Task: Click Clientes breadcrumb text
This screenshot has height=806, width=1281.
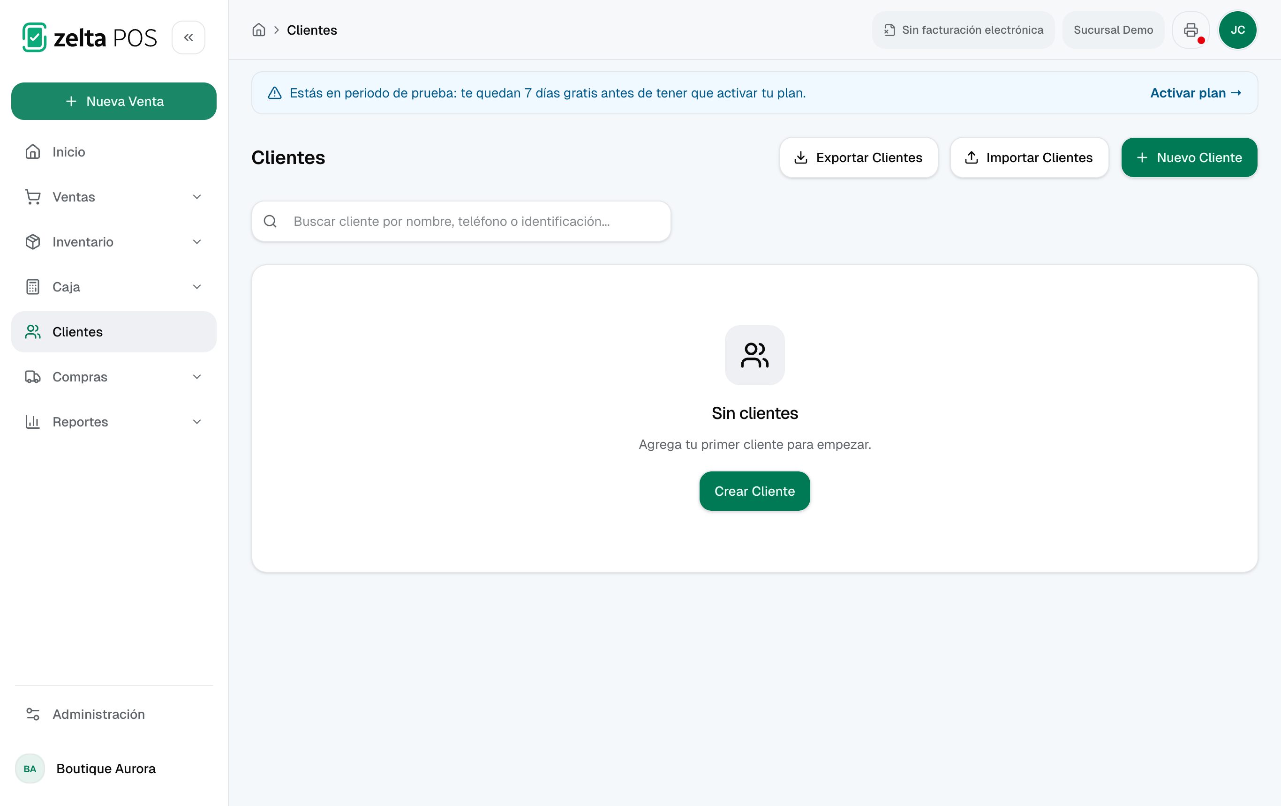Action: [312, 30]
